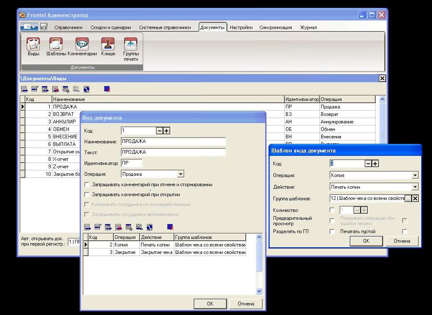Expand the Операция dropdown showing Копия
The height and width of the screenshot is (315, 432).
[x=415, y=175]
